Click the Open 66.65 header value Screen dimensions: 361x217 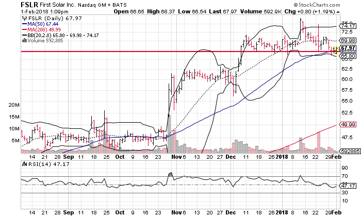[129, 11]
